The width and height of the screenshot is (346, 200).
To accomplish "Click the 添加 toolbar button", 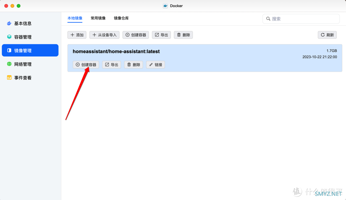I will [77, 35].
